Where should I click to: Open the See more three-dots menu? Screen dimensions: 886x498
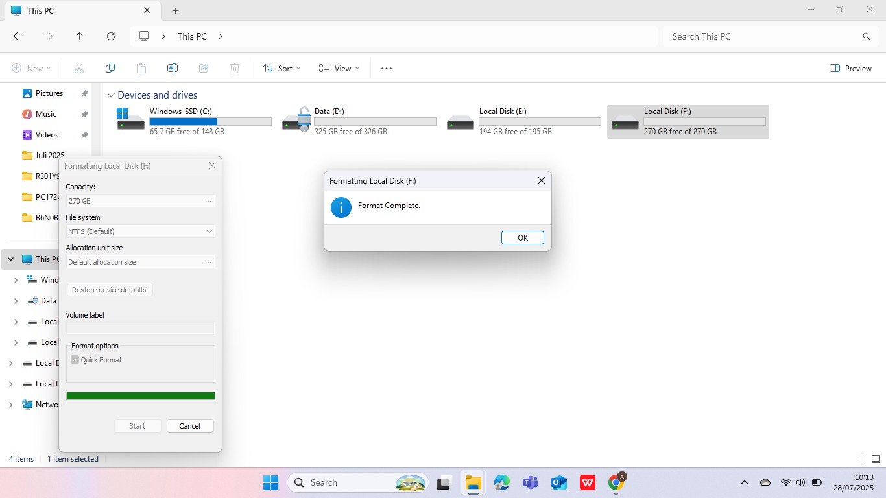[x=387, y=68]
